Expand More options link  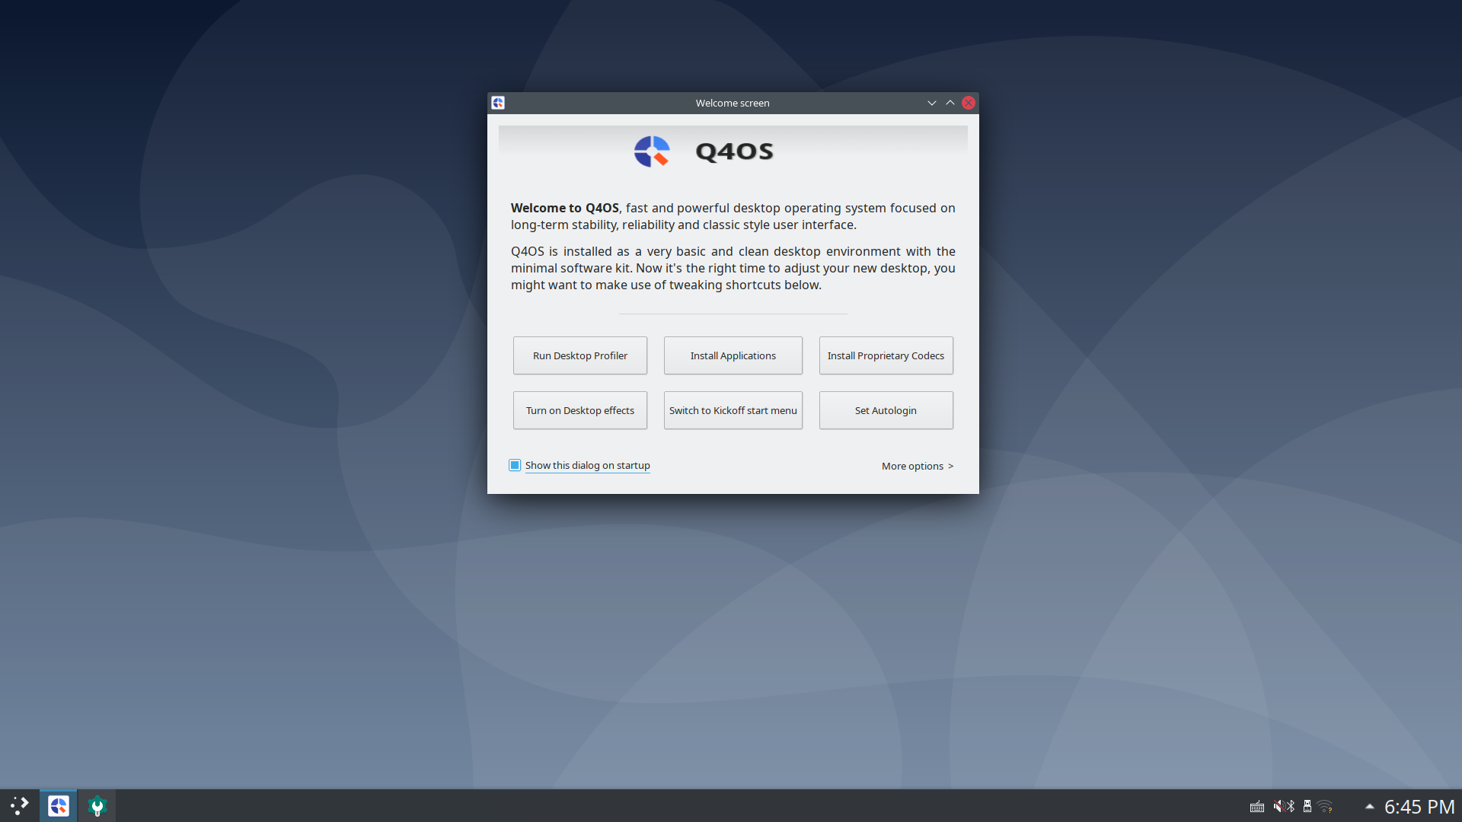[x=918, y=466]
